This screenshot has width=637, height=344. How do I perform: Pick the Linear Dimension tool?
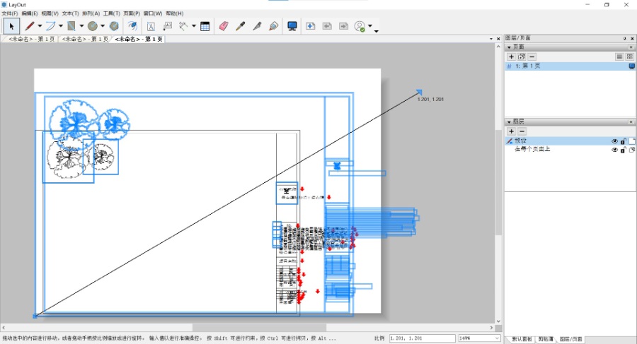point(183,26)
